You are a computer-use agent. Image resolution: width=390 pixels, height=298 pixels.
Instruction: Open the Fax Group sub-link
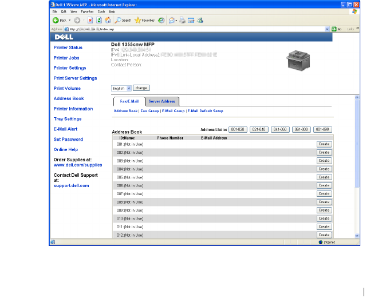tap(149, 111)
